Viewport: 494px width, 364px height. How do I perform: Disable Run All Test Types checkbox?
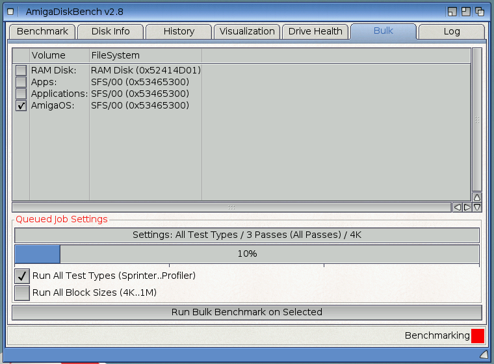[x=22, y=276]
